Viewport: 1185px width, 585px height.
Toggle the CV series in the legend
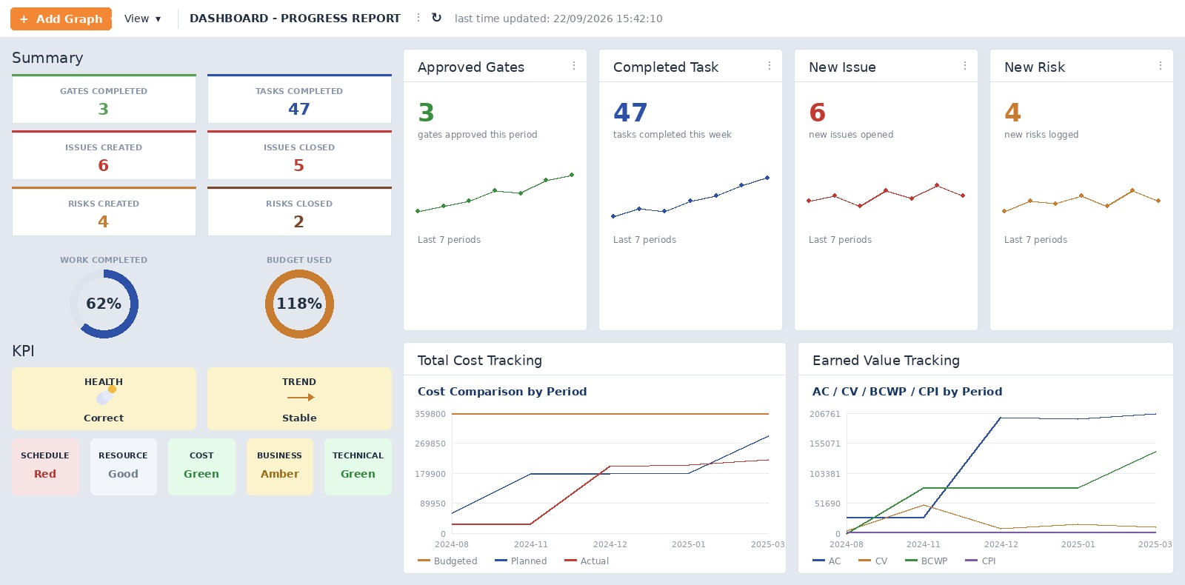(872, 561)
